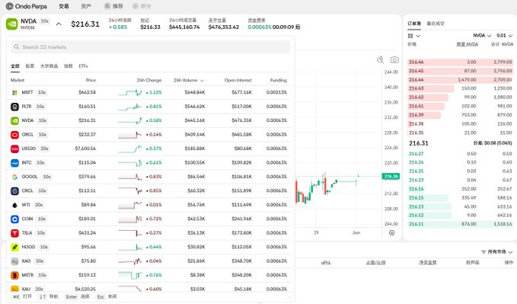
Task: Select the GOOGL Google icon
Action: (14, 177)
